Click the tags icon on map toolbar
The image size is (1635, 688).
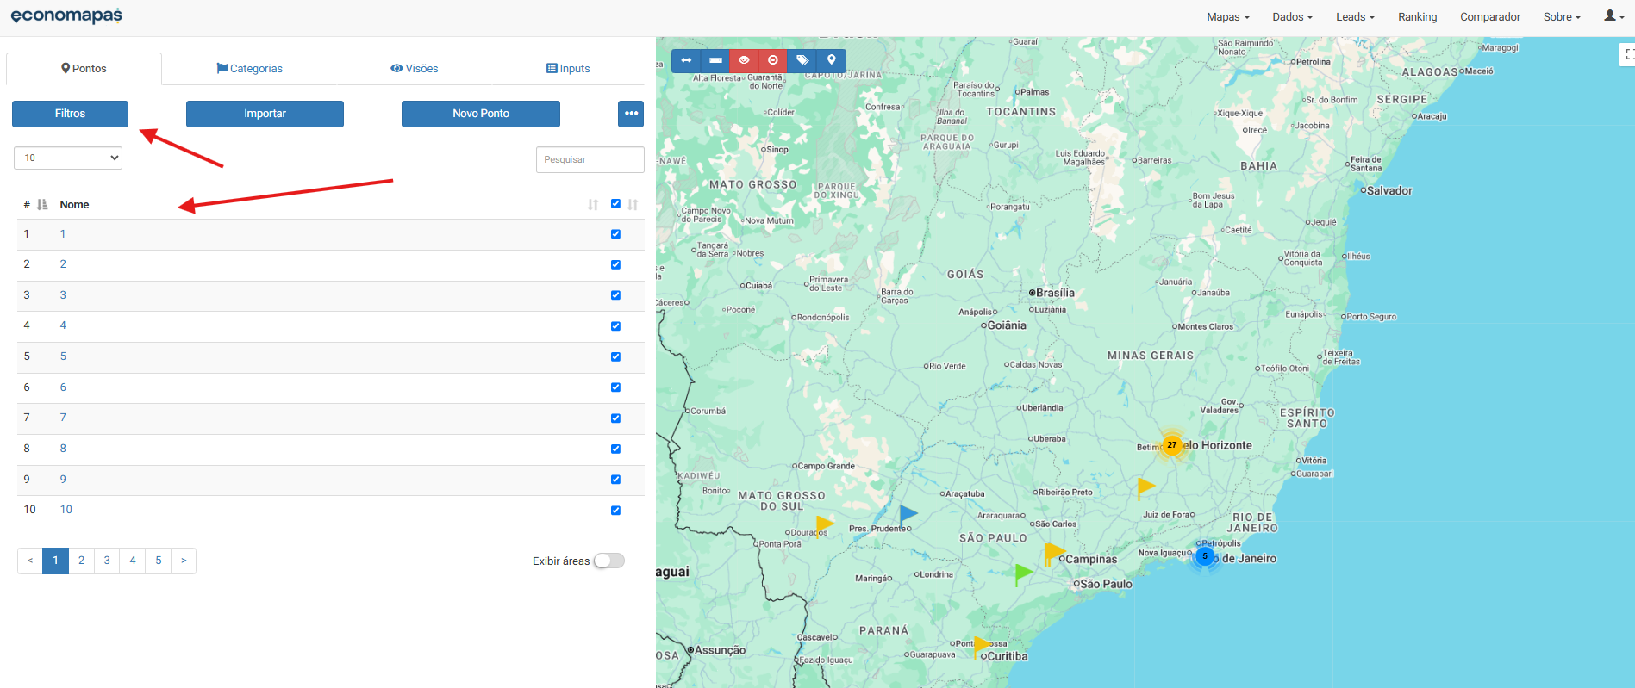click(802, 60)
